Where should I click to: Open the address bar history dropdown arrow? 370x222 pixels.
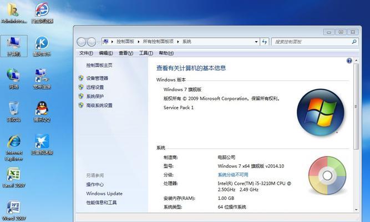[x=256, y=42]
